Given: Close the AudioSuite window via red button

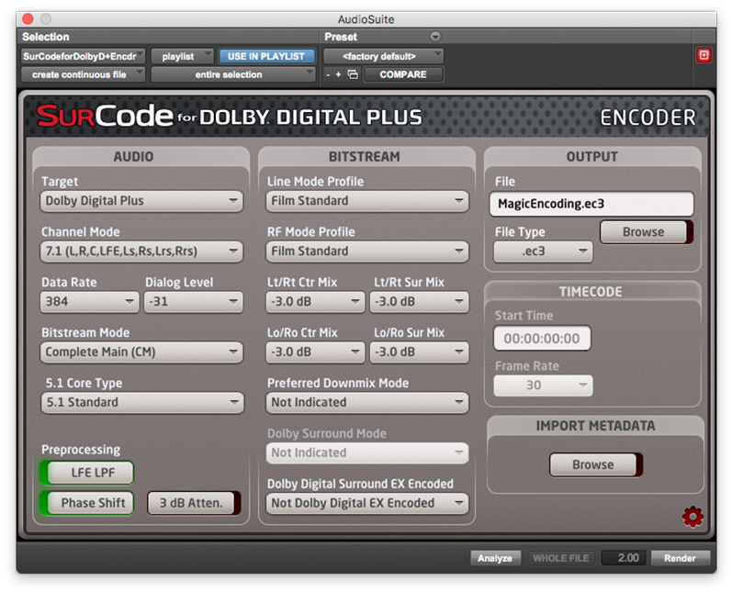Looking at the screenshot, I should coord(28,18).
